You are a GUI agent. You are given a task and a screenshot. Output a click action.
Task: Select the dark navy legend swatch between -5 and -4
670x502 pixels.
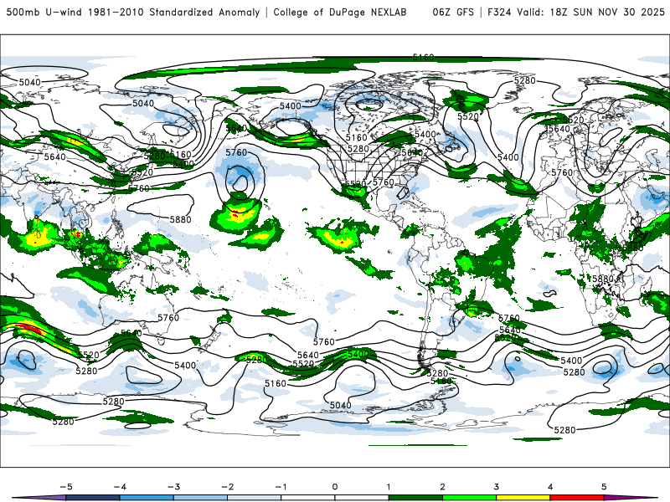(x=93, y=498)
